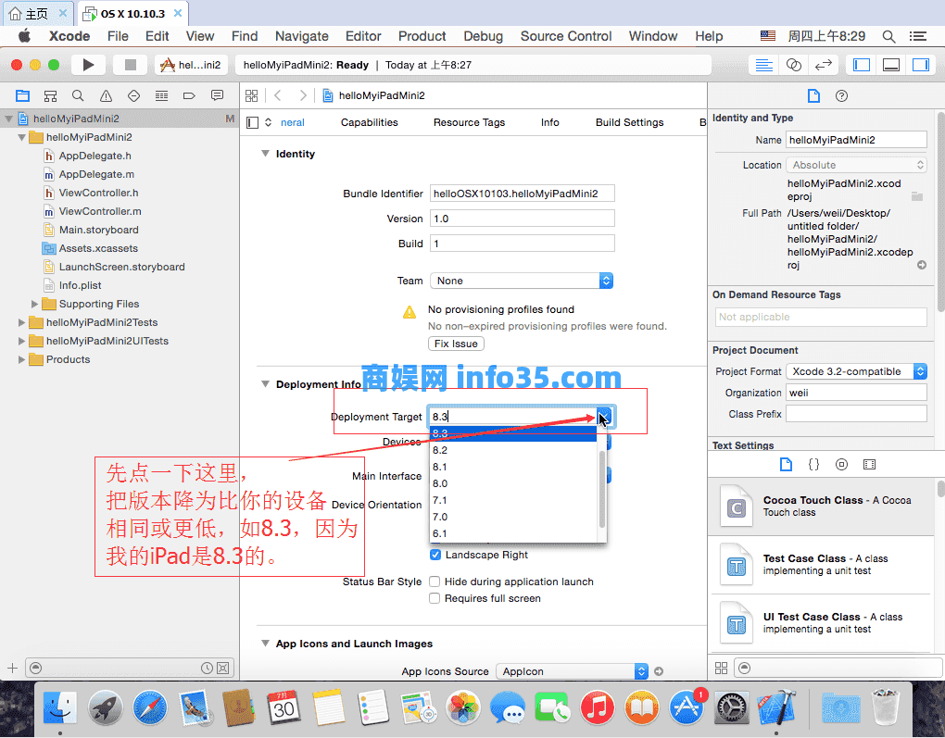Open Main.storyboard in navigator

point(98,230)
